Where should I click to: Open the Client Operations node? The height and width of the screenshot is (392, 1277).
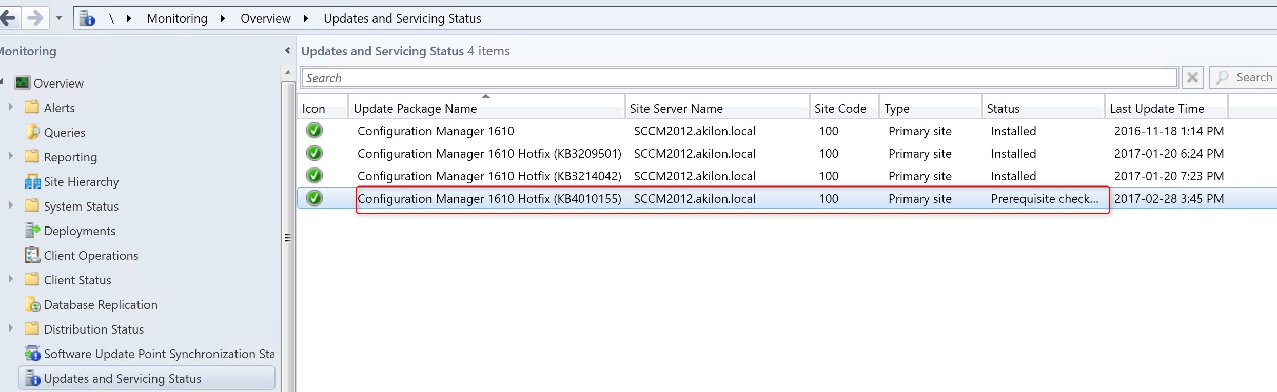[91, 256]
